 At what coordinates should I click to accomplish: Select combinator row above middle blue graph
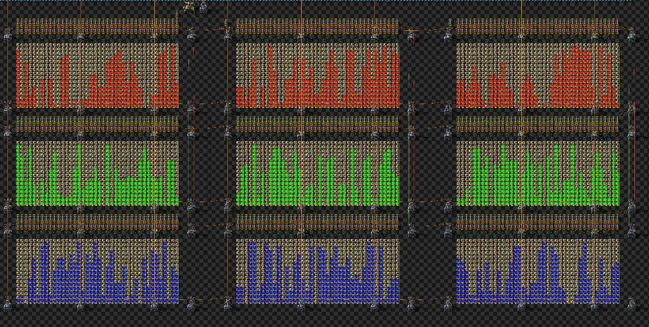(317, 222)
